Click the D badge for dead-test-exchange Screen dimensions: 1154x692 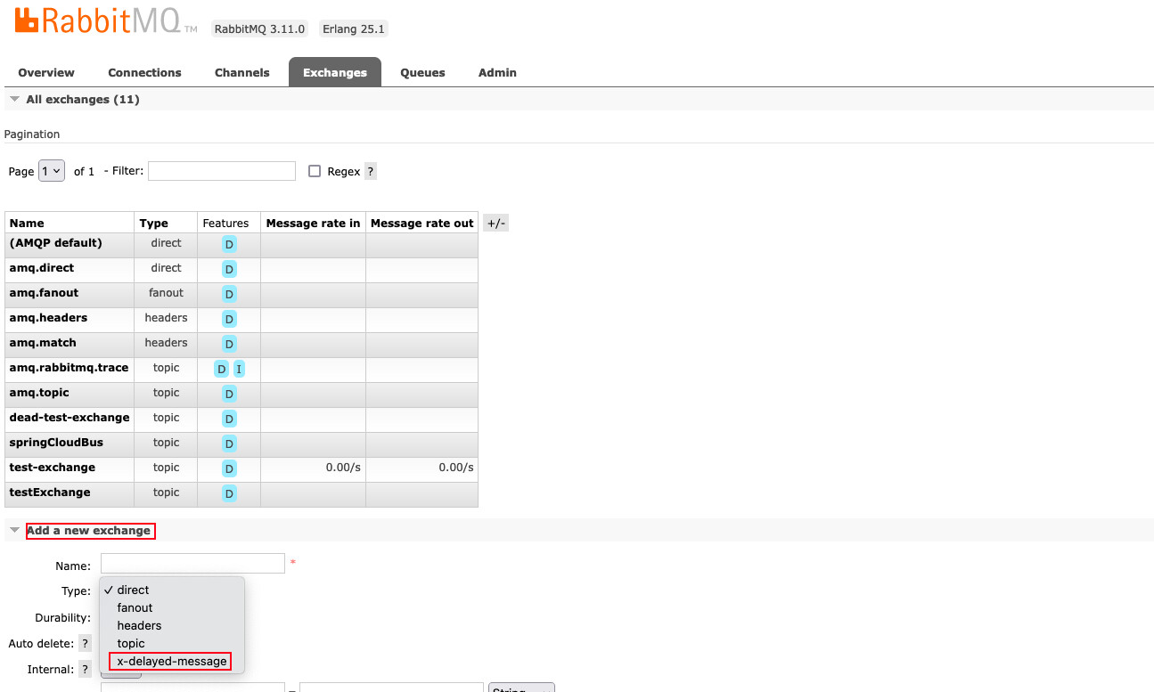click(229, 419)
